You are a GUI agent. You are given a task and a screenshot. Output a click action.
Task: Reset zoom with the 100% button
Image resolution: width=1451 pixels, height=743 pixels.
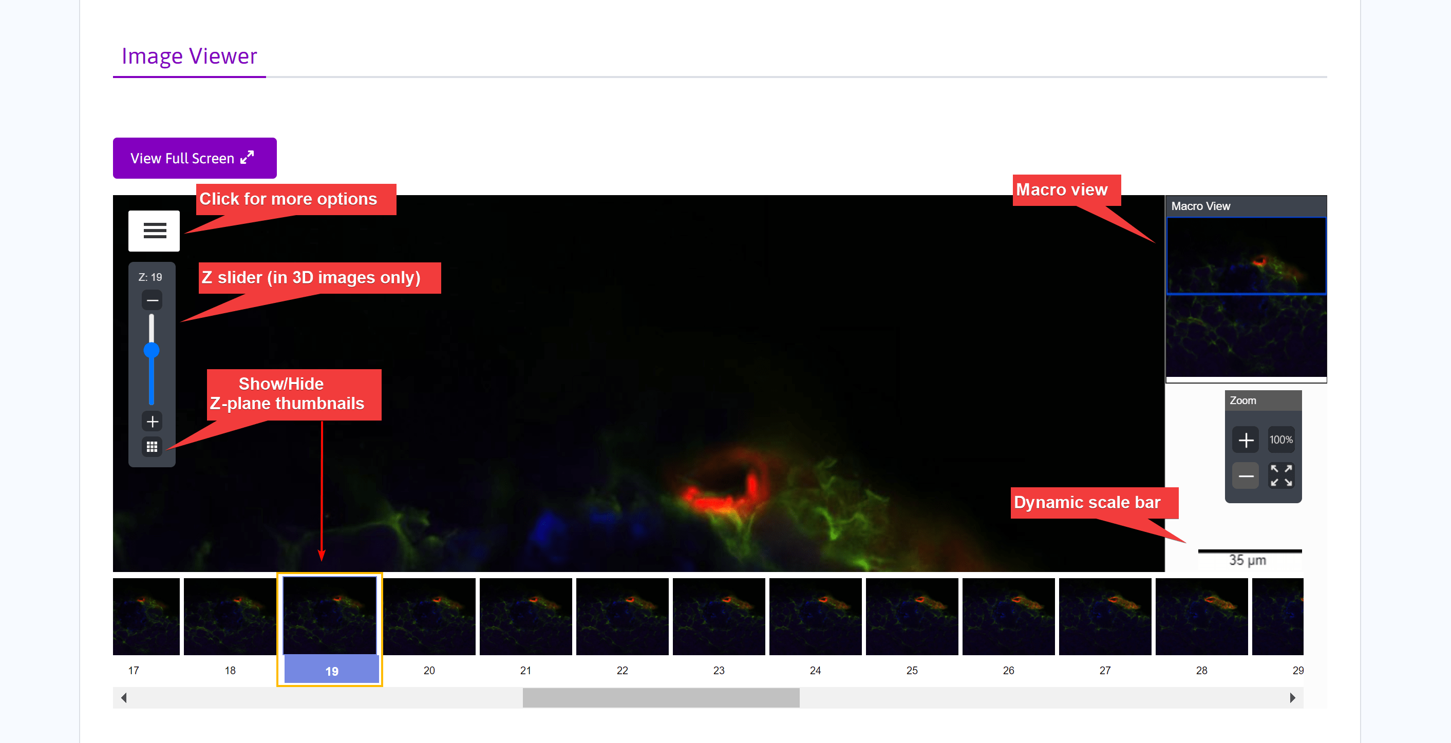[x=1280, y=440]
